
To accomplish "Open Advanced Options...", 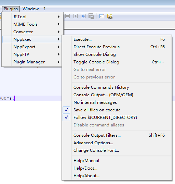I will [x=117, y=143].
